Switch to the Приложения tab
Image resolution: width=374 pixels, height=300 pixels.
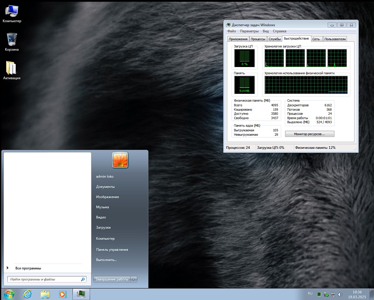click(x=238, y=39)
